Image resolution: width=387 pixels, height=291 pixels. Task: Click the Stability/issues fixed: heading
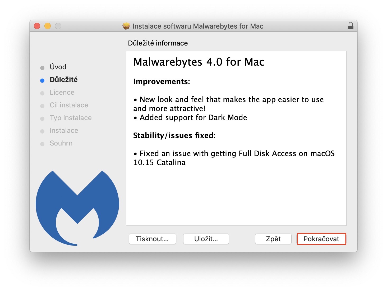point(174,135)
